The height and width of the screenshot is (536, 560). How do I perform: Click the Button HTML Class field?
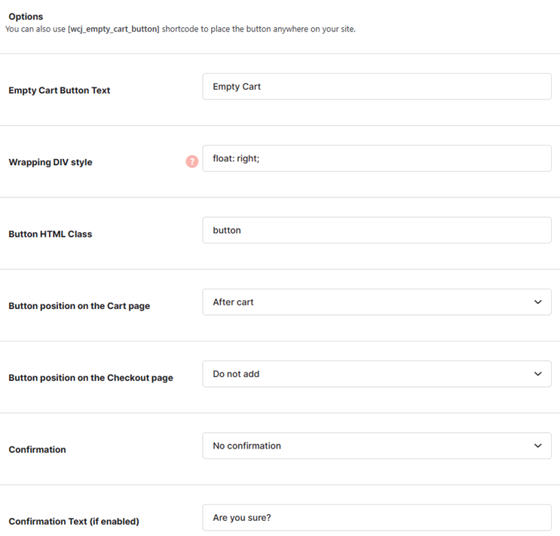click(x=377, y=230)
